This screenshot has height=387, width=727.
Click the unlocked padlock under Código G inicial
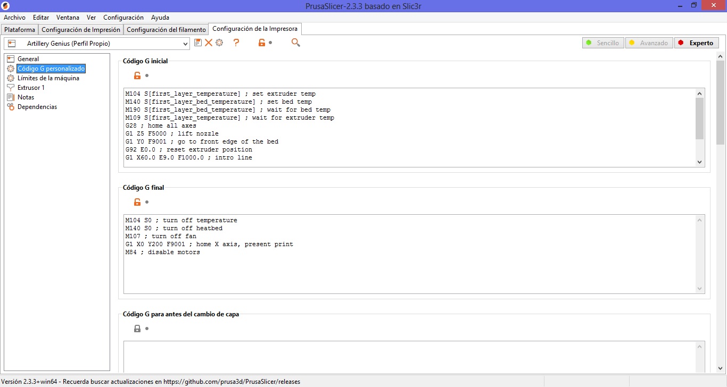point(137,75)
